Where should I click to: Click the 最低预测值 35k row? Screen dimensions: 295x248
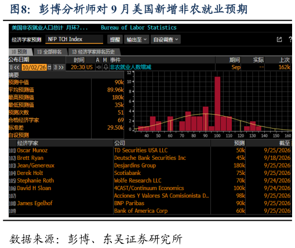(x=66, y=105)
